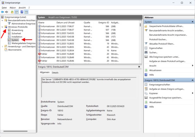Close the Ereignis 10010 preview pane
The image size is (195, 137).
click(x=139, y=67)
